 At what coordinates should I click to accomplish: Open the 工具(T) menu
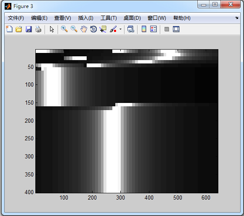click(109, 18)
